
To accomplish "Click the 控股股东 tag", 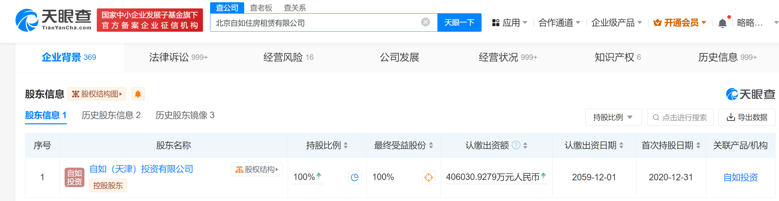I will 108,185.
